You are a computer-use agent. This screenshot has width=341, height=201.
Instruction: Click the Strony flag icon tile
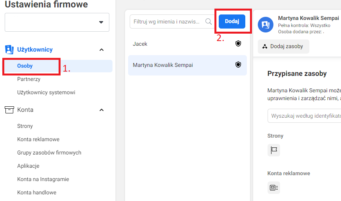(x=273, y=150)
